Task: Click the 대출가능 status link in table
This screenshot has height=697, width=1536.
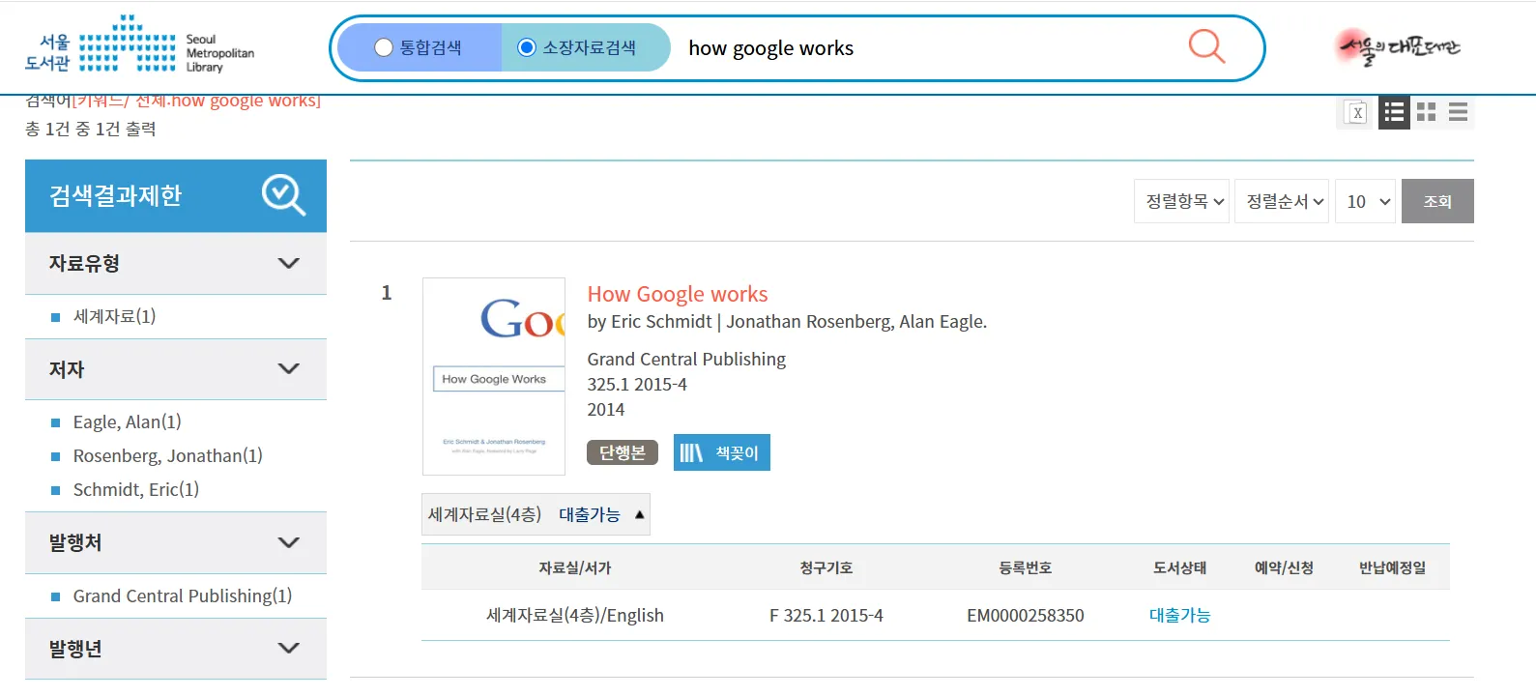Action: coord(1179,615)
